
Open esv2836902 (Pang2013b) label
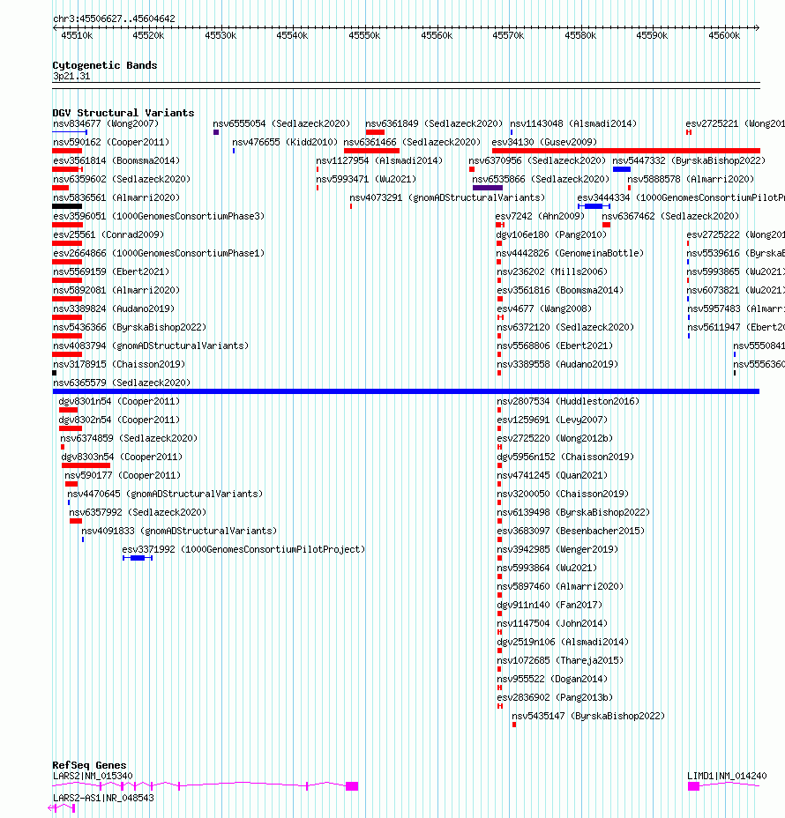pos(555,697)
